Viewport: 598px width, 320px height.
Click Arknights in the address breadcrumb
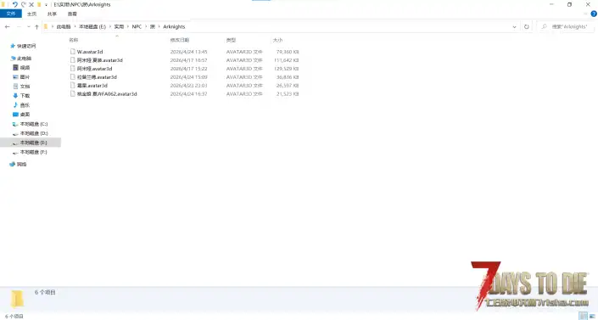pyautogui.click(x=174, y=26)
